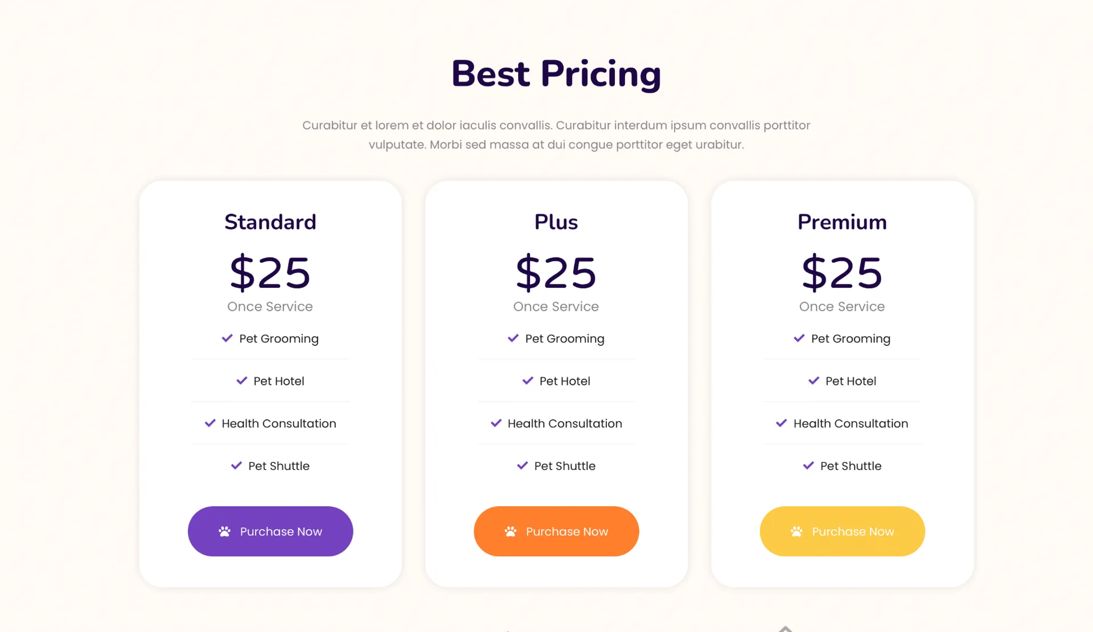The height and width of the screenshot is (632, 1093).
Task: Purchase the Standard plan
Action: pos(270,531)
